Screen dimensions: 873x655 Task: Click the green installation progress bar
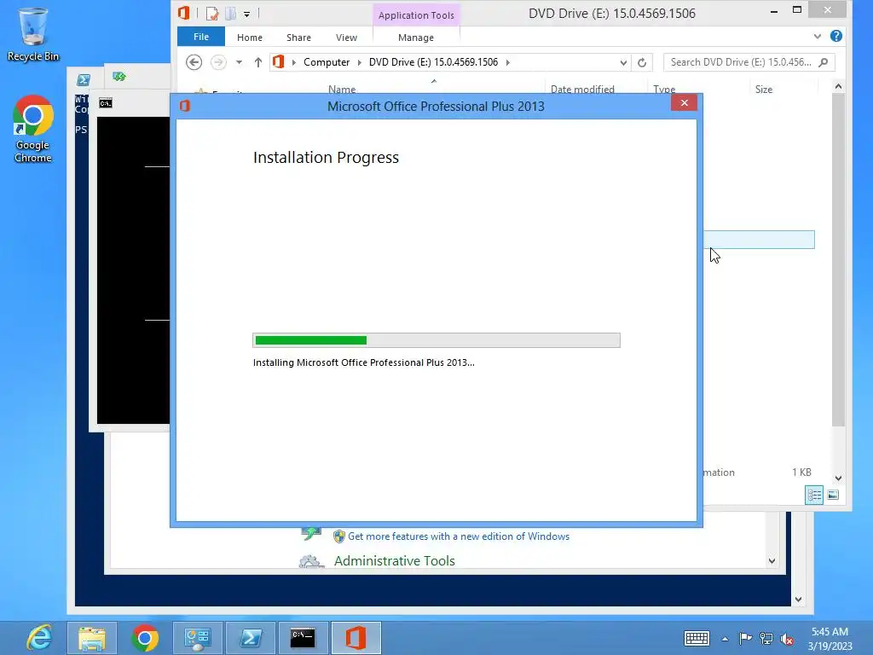tap(310, 340)
